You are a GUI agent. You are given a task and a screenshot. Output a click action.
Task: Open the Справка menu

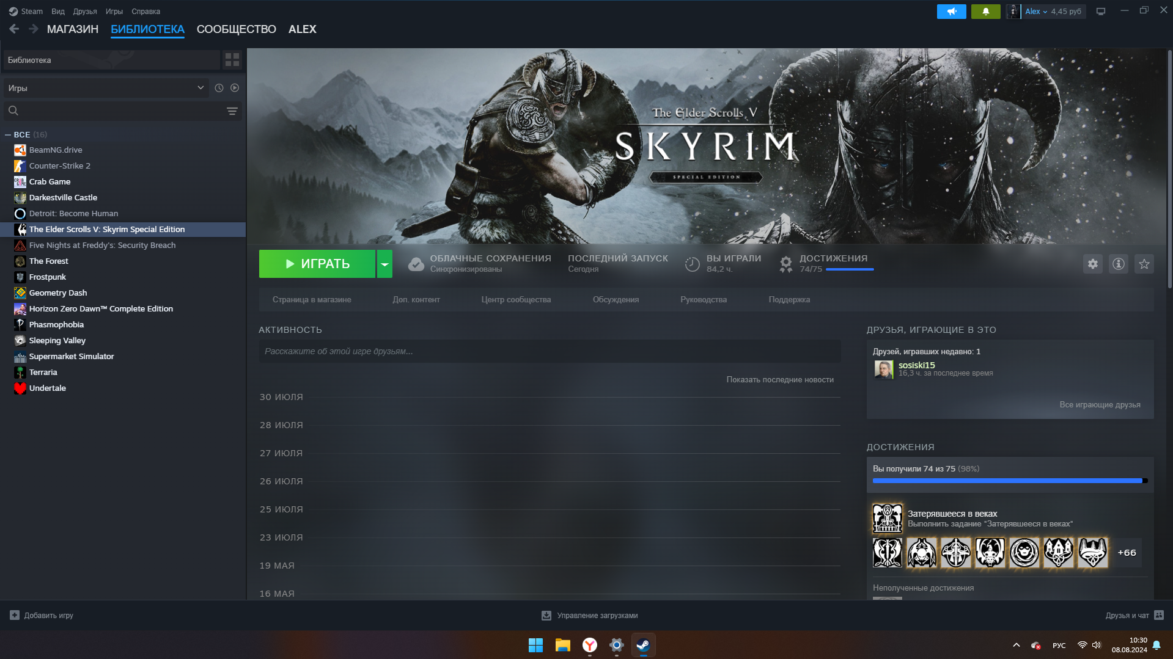click(146, 11)
